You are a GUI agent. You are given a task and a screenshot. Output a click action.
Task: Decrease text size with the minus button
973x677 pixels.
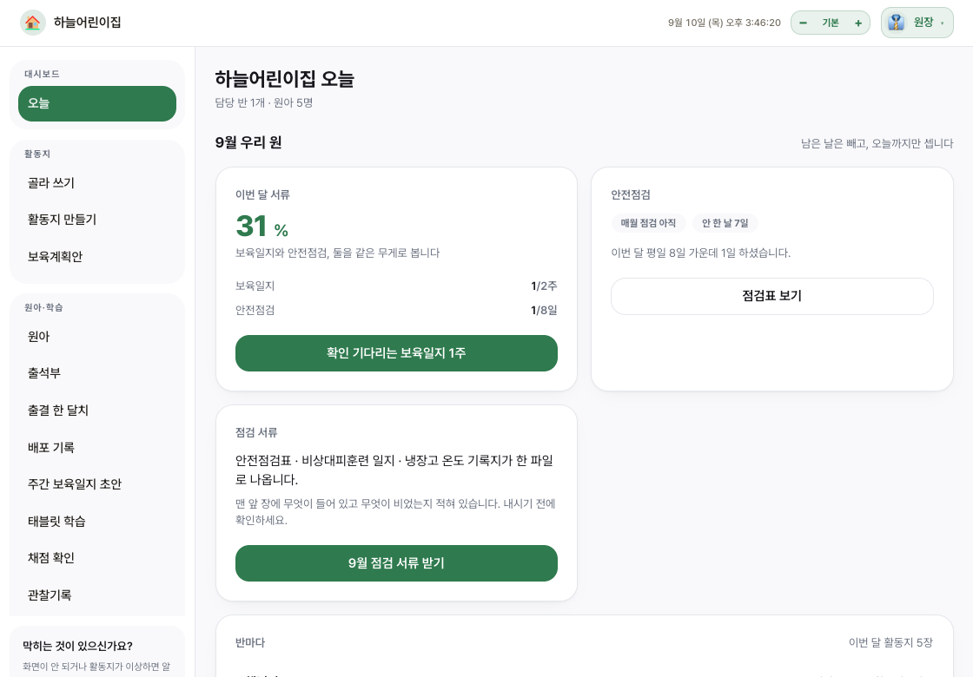click(x=803, y=23)
